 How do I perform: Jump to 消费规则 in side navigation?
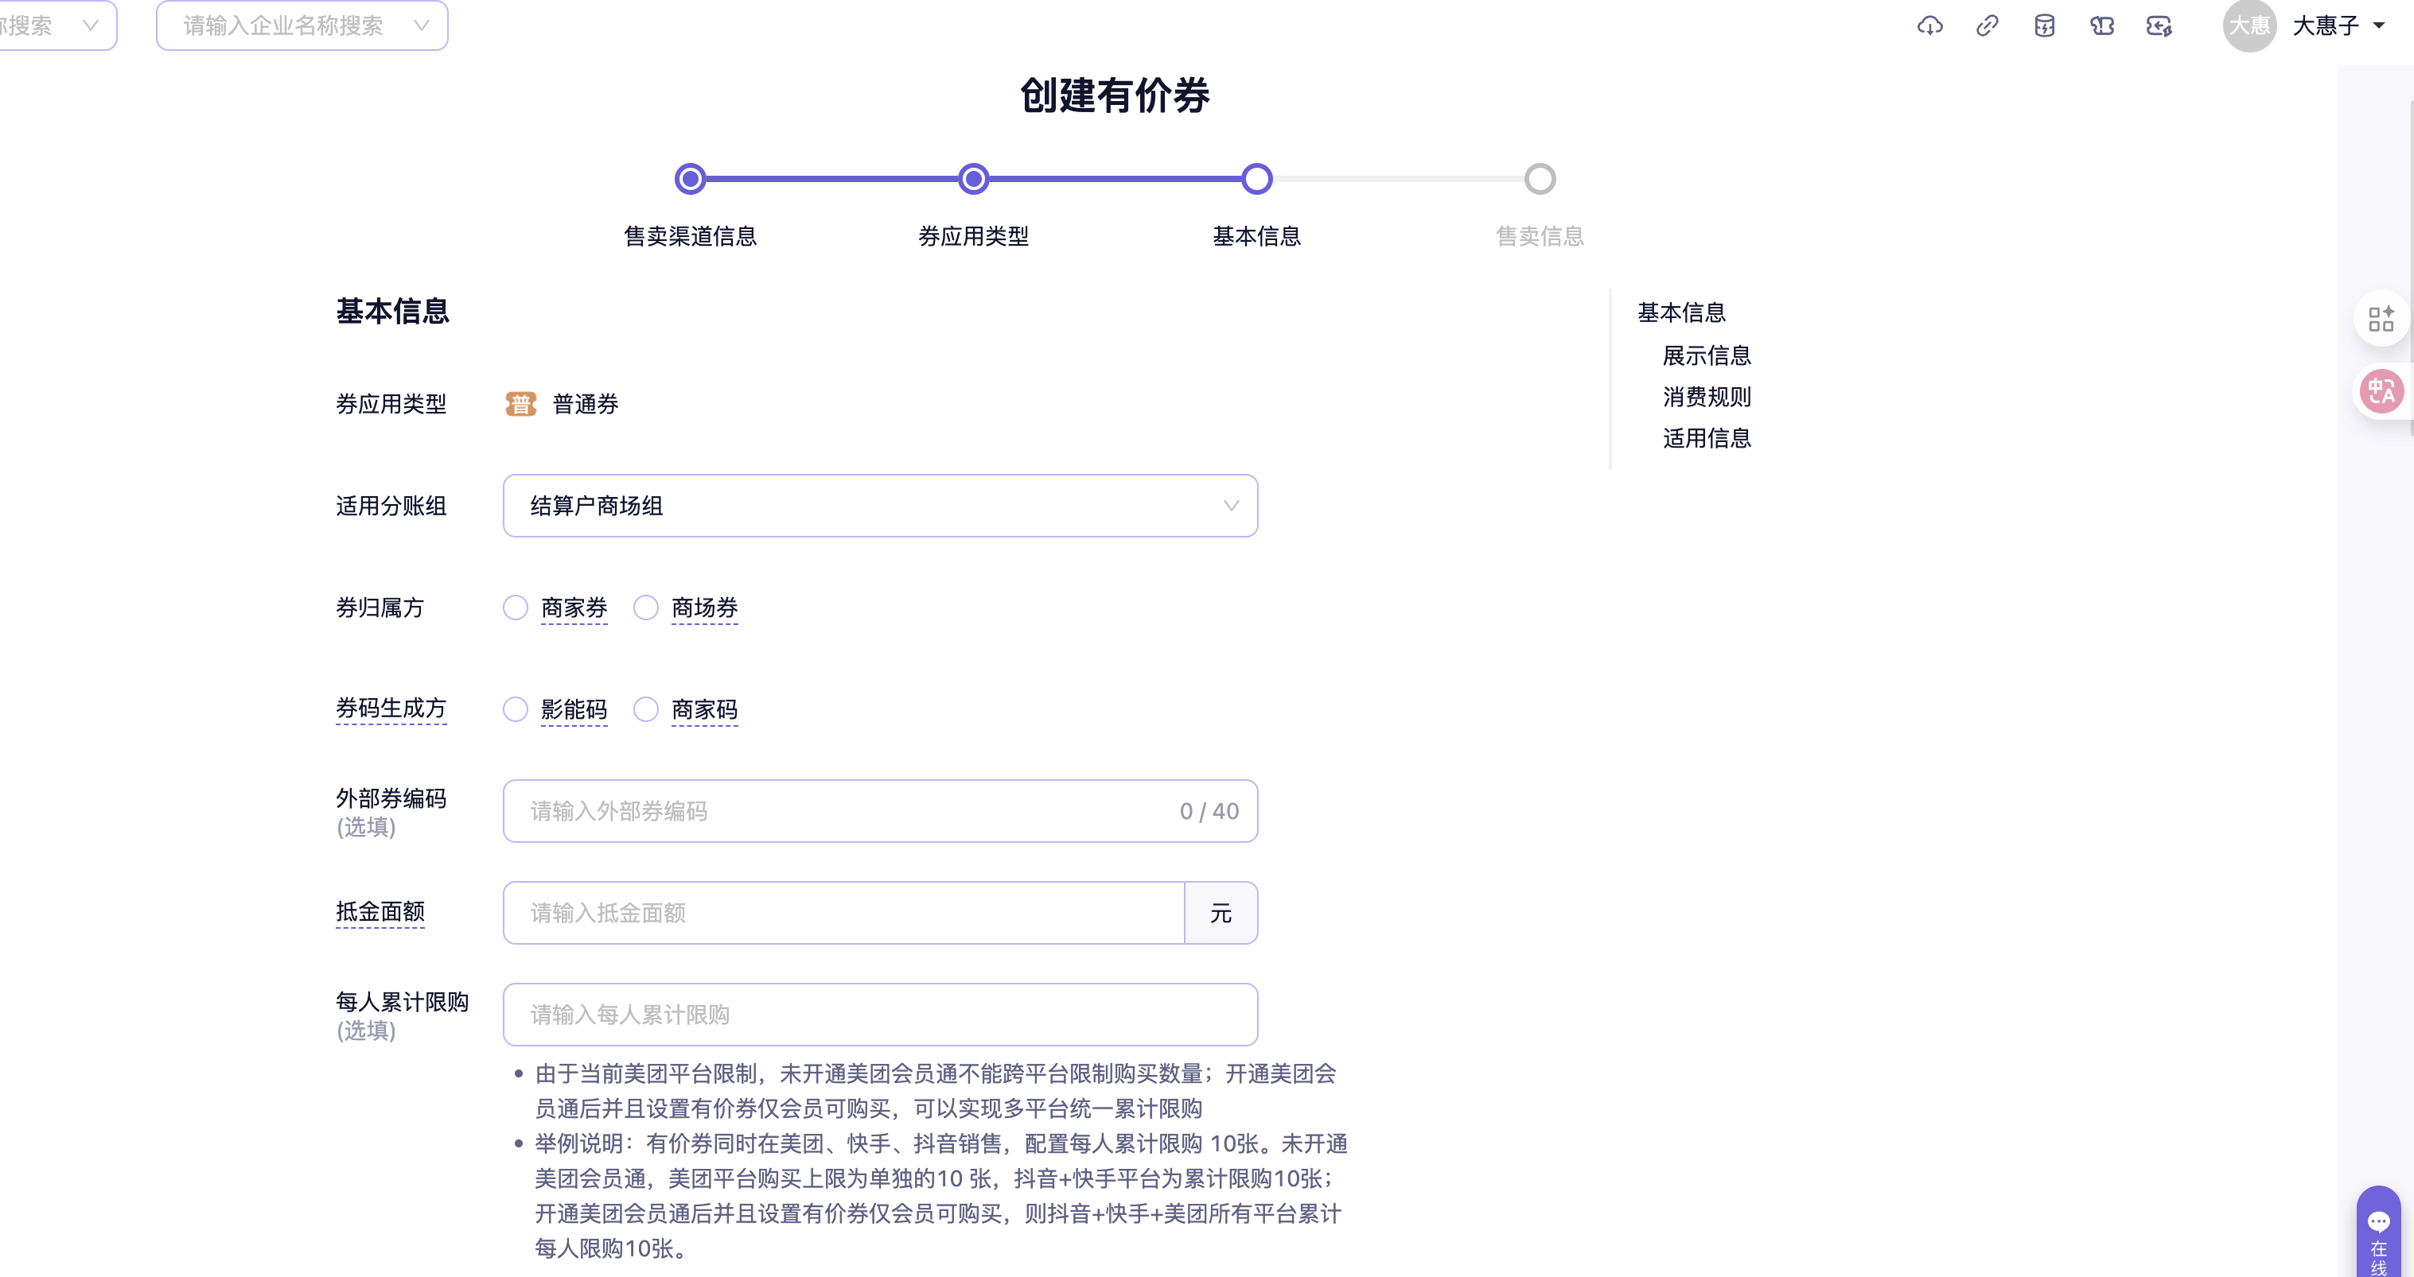click(1706, 397)
